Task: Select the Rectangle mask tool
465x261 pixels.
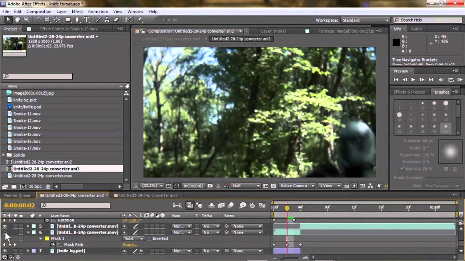Action: click(x=68, y=20)
